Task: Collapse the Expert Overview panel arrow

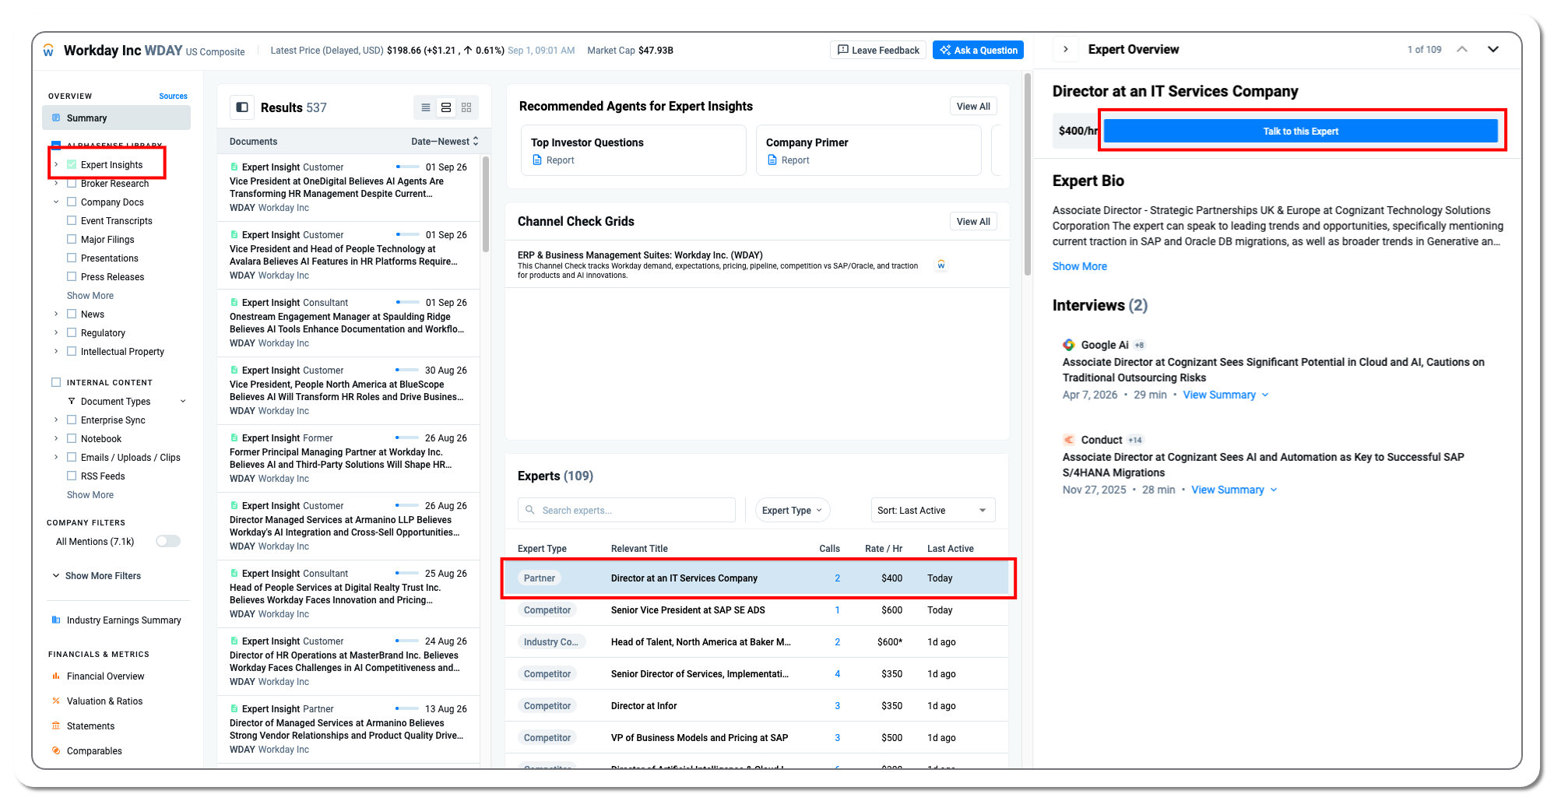Action: pos(1066,49)
